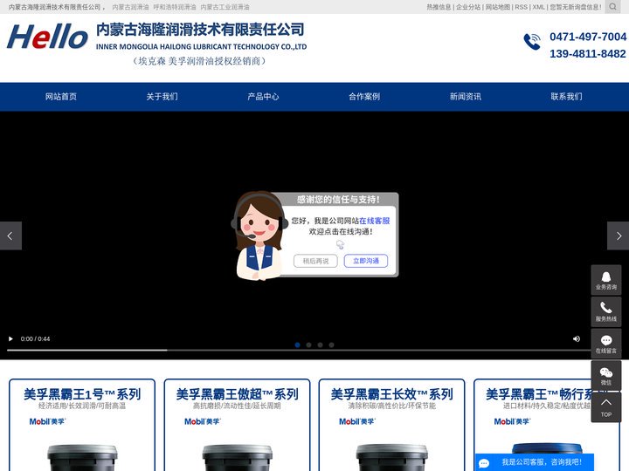Viewport: 629px width, 471px height.
Task: Open 美孚黑霸王长效 series product card
Action: tap(392, 425)
